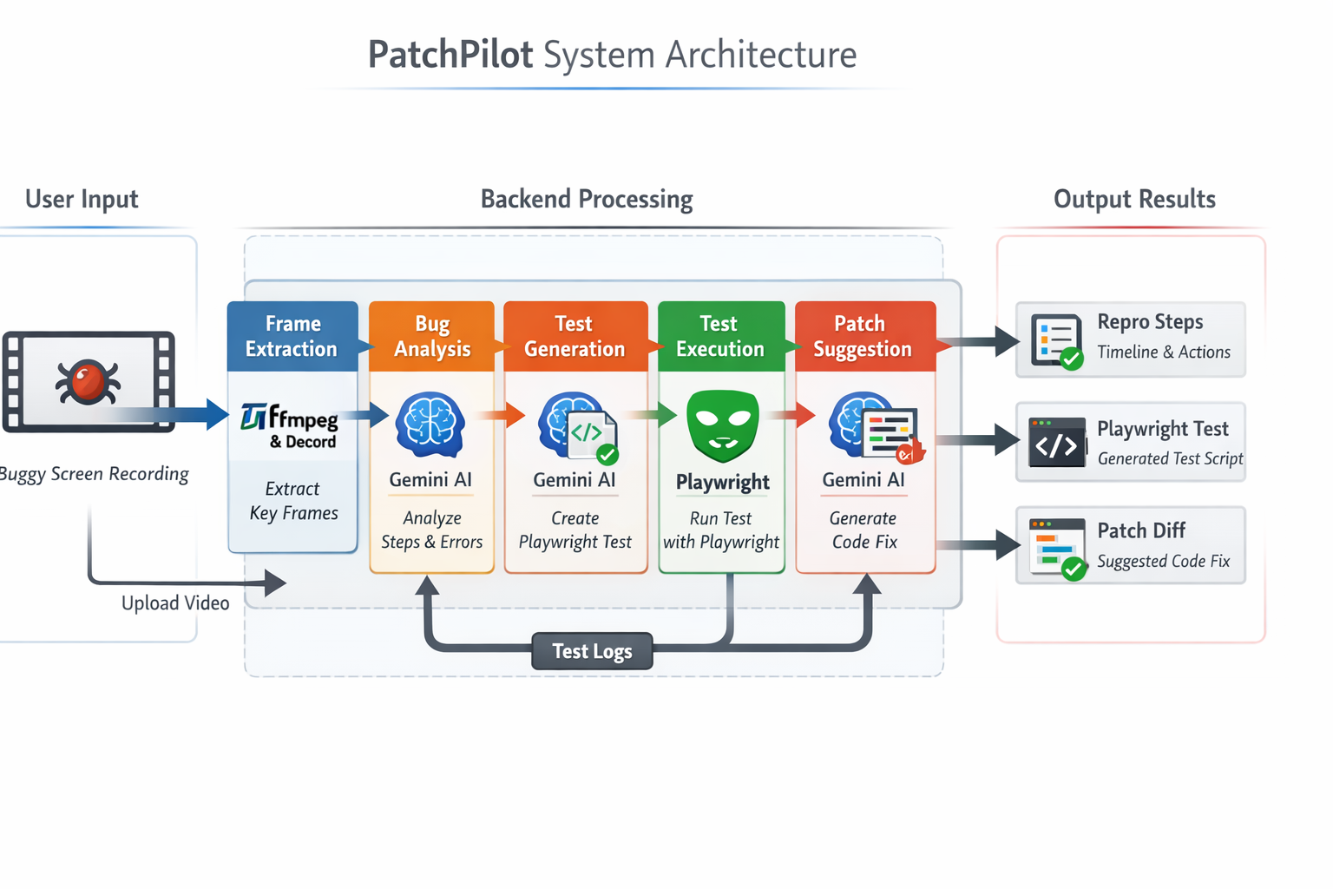Click the Output Results heading
Viewport: 1333px width, 889px height.
click(x=1134, y=200)
